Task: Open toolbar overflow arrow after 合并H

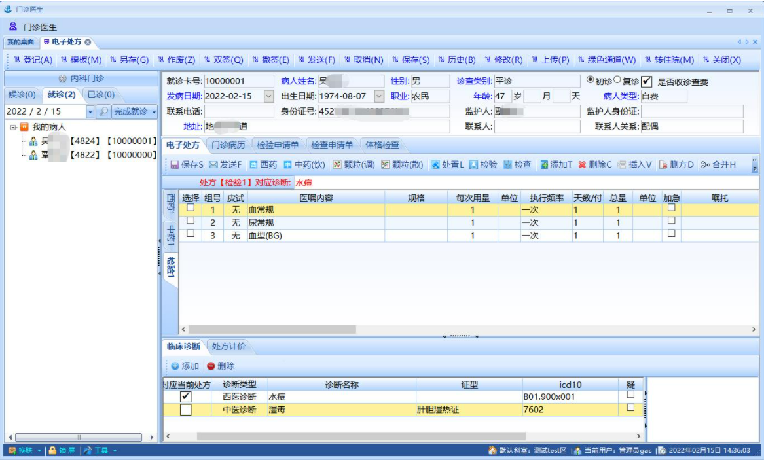Action: pyautogui.click(x=755, y=164)
